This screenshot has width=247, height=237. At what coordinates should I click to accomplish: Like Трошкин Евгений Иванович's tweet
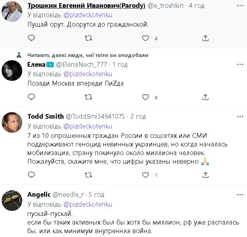[146, 38]
